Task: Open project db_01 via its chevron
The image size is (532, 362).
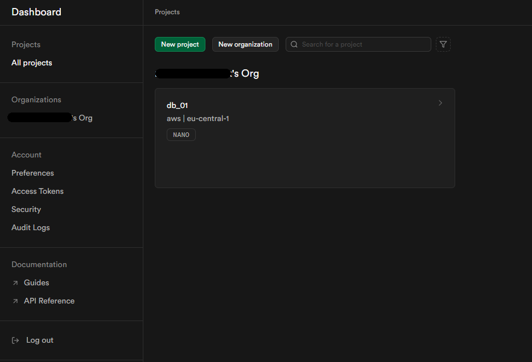Action: (440, 103)
